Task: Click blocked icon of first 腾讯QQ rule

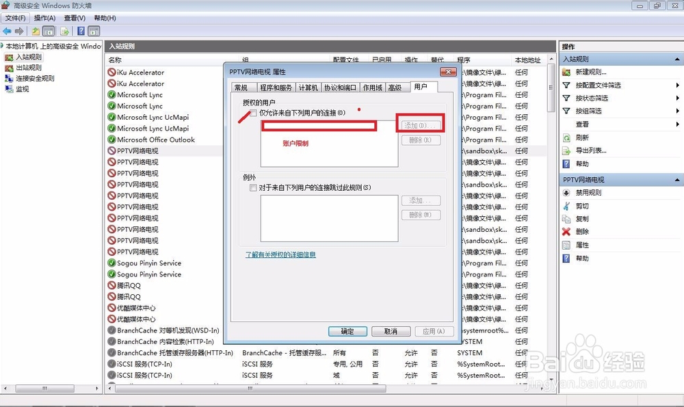Action: (111, 285)
